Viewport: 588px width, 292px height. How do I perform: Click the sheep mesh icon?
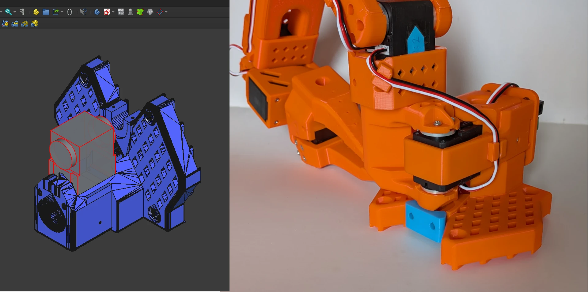click(150, 12)
